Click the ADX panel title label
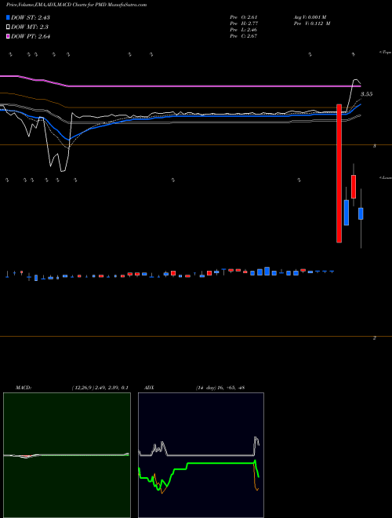The image size is (392, 518). click(x=147, y=388)
